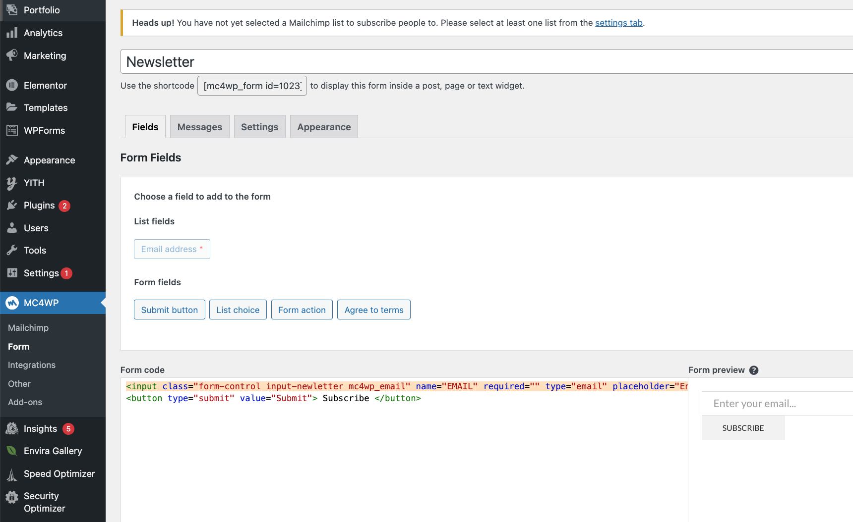Click the Analytics bar chart icon
Screen dimensions: 853x522
coord(12,33)
